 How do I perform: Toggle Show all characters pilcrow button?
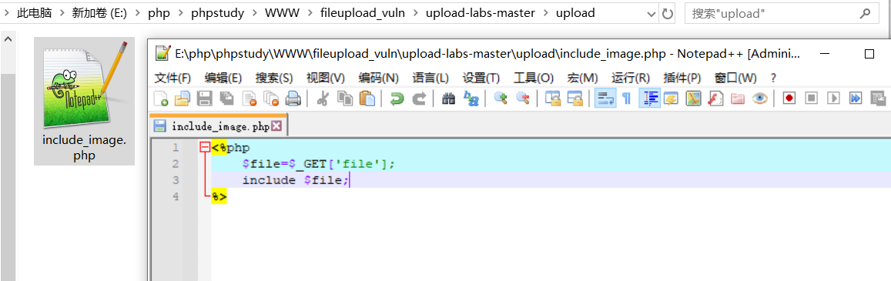coord(626,99)
